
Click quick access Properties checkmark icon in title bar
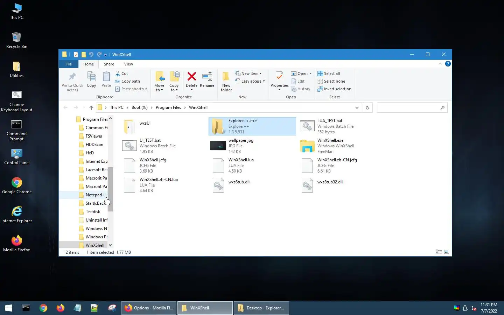[76, 54]
